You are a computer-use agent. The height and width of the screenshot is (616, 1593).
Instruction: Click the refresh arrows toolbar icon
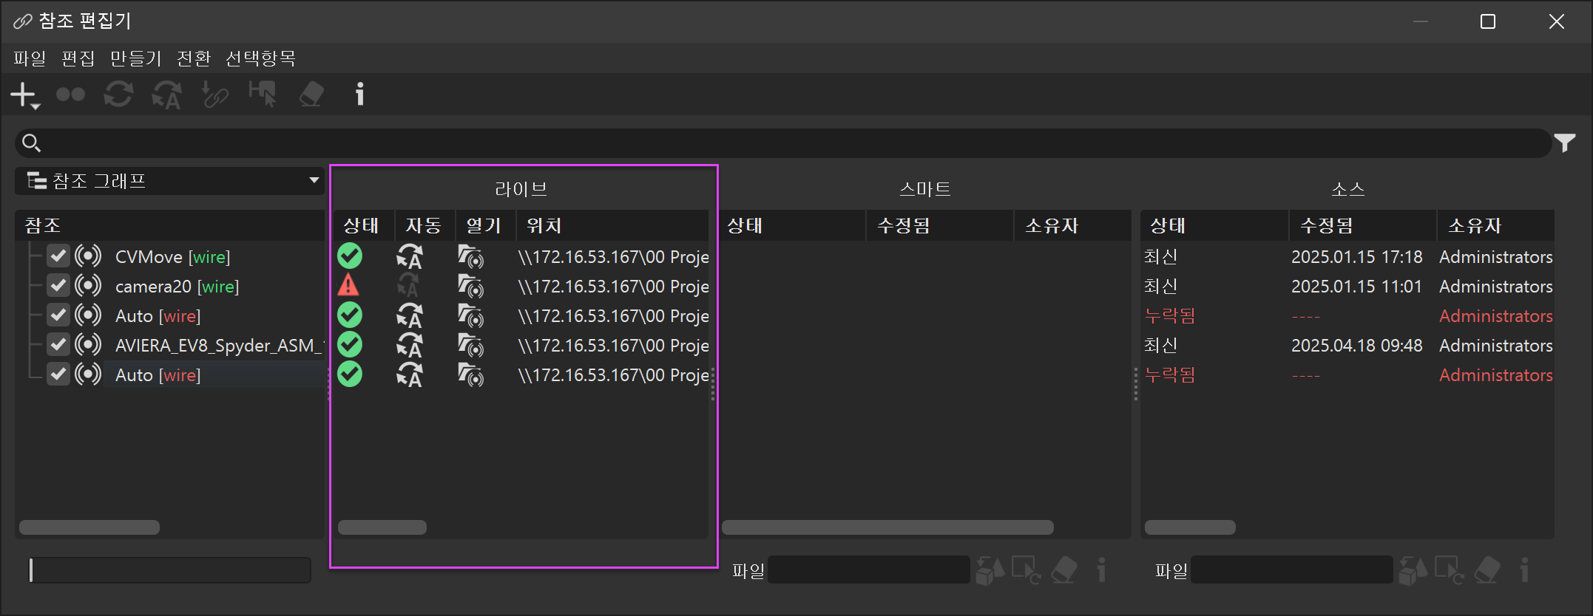pos(118,95)
